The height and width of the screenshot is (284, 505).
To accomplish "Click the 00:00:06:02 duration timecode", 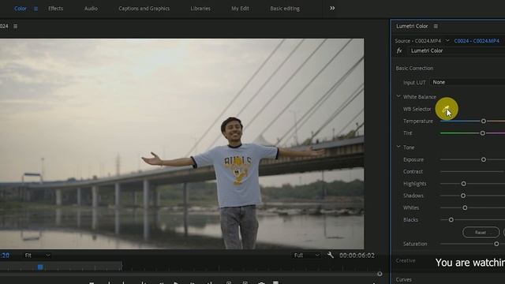I will [x=357, y=256].
